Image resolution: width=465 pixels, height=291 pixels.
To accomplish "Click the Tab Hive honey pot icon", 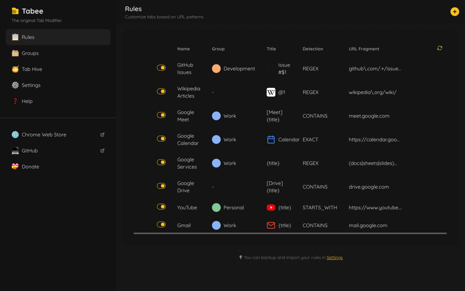I will point(15,69).
